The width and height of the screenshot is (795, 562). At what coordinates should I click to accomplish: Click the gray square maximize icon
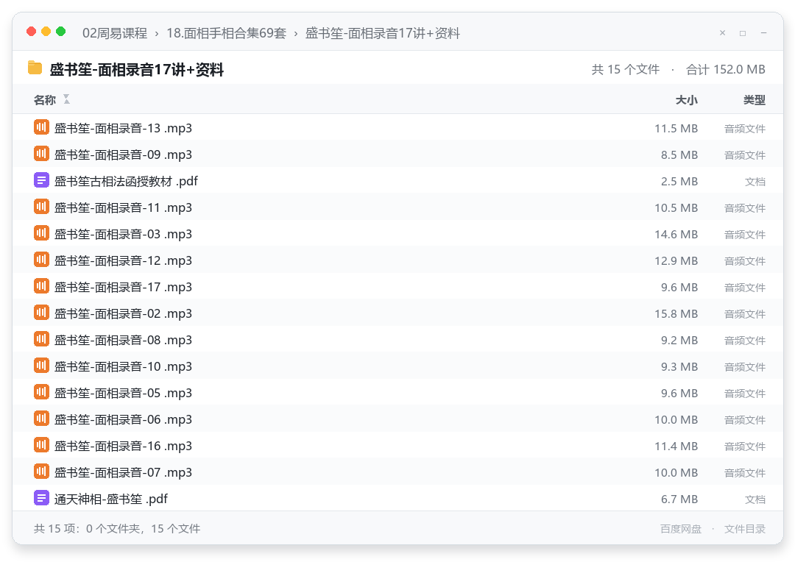point(743,33)
